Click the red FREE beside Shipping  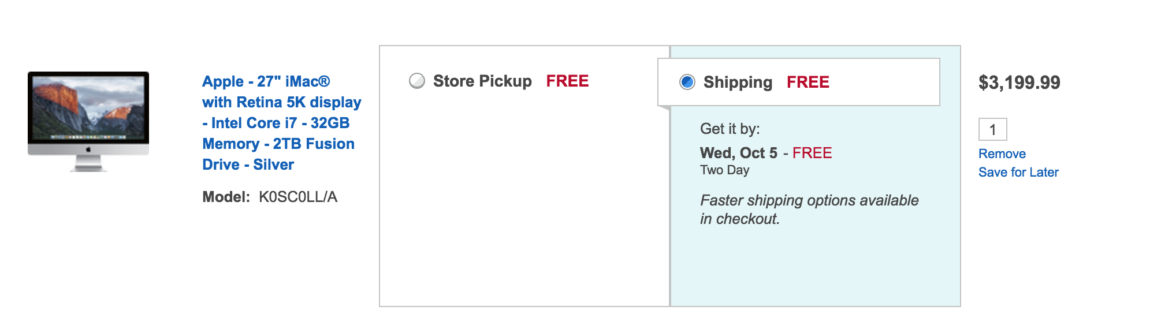808,82
